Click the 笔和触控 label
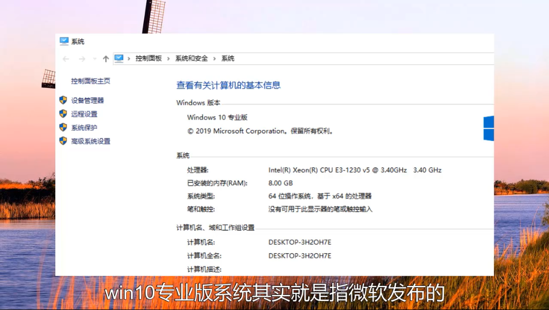 [201, 209]
